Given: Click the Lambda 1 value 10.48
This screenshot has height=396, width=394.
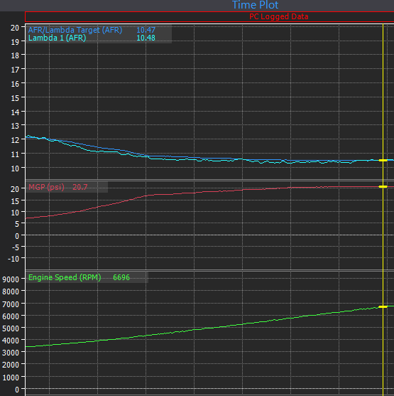Looking at the screenshot, I should click(x=146, y=38).
